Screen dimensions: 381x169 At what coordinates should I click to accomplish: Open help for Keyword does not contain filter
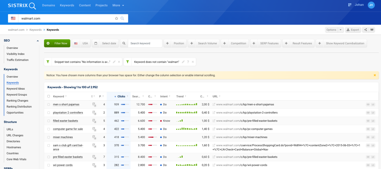click(188, 62)
